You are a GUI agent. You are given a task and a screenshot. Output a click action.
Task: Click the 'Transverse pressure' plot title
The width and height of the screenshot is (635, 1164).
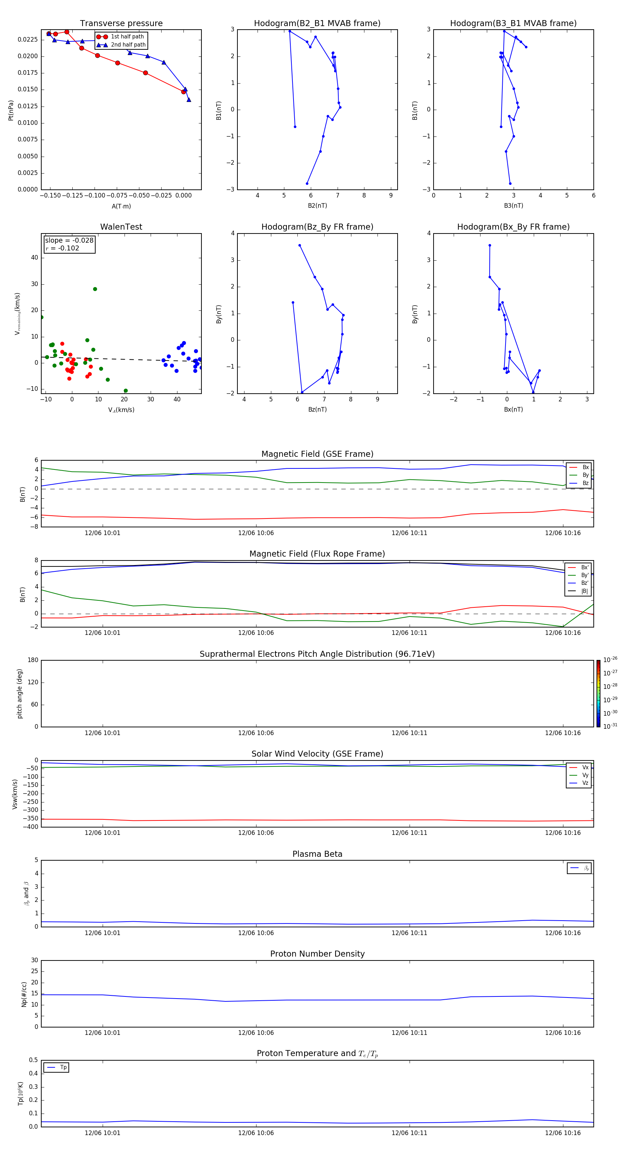pos(121,24)
